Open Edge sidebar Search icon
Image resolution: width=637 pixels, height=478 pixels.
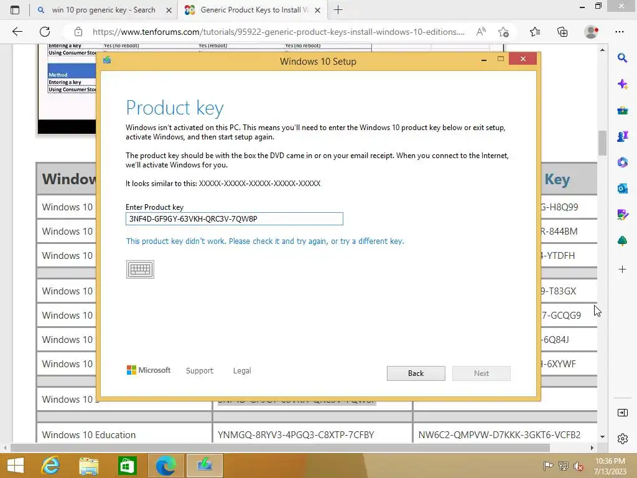point(622,58)
